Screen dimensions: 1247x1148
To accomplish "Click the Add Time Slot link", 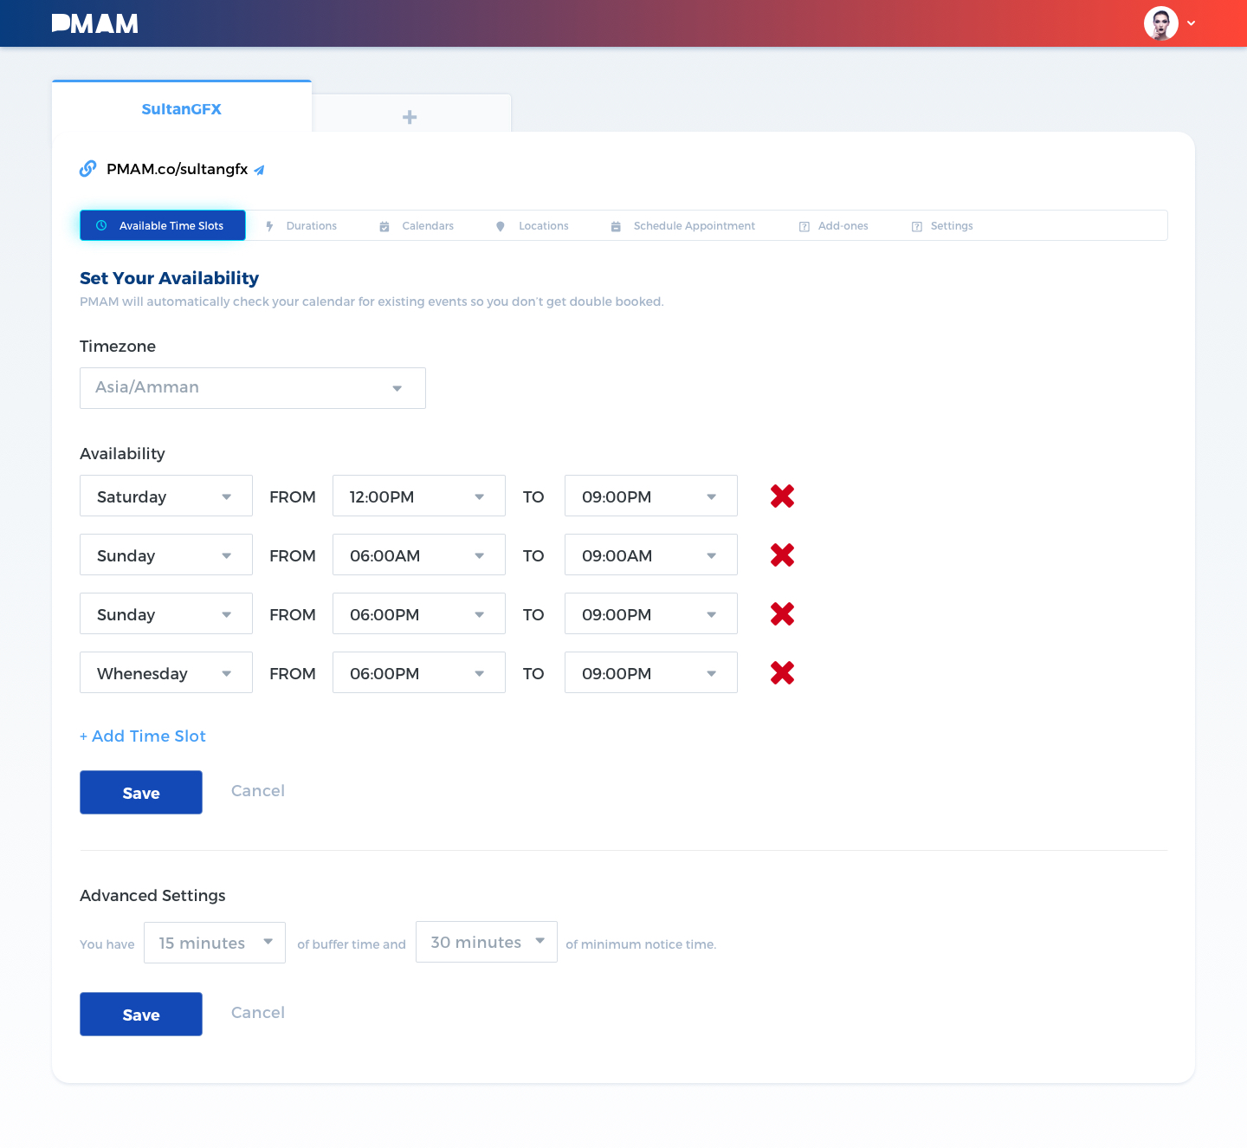I will (143, 736).
